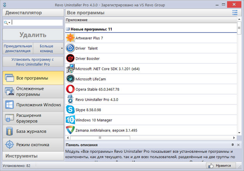Open the hamburger view menu icon
Image resolution: width=244 pixels, height=171 pixels.
click(235, 13)
